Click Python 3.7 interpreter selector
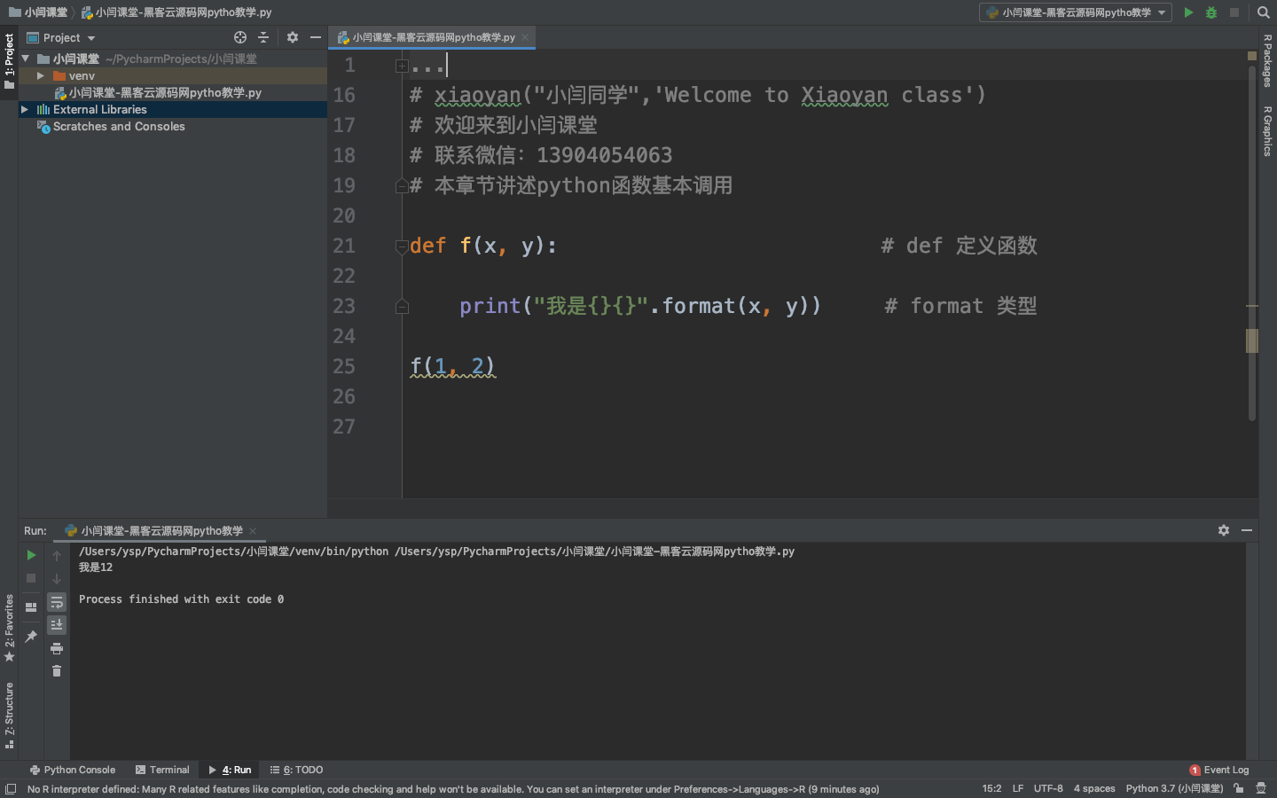This screenshot has height=798, width=1277. [1174, 788]
